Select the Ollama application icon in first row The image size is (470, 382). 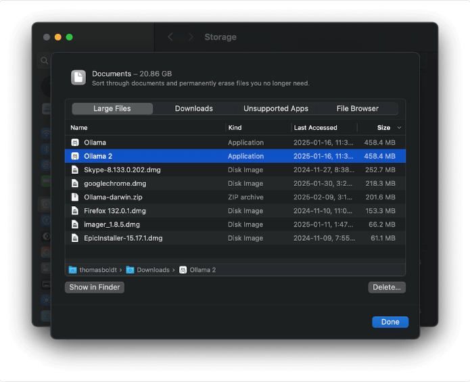tap(75, 142)
